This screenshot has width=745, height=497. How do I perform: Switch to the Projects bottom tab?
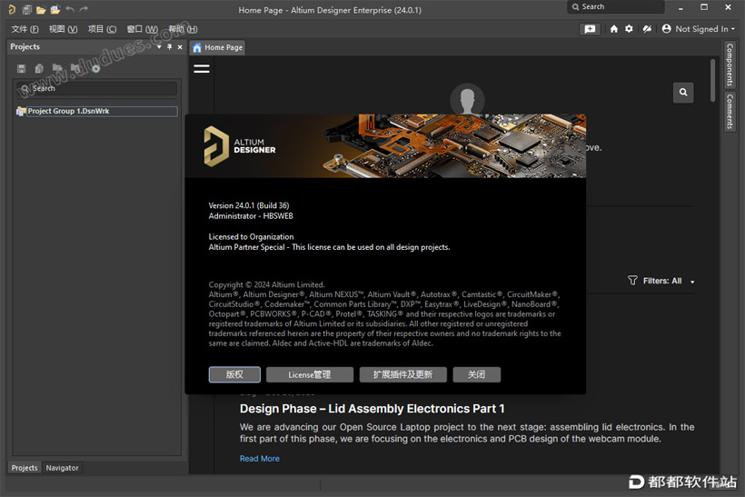coord(25,468)
